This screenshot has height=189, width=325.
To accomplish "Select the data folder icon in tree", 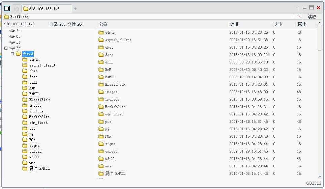I will (25, 77).
